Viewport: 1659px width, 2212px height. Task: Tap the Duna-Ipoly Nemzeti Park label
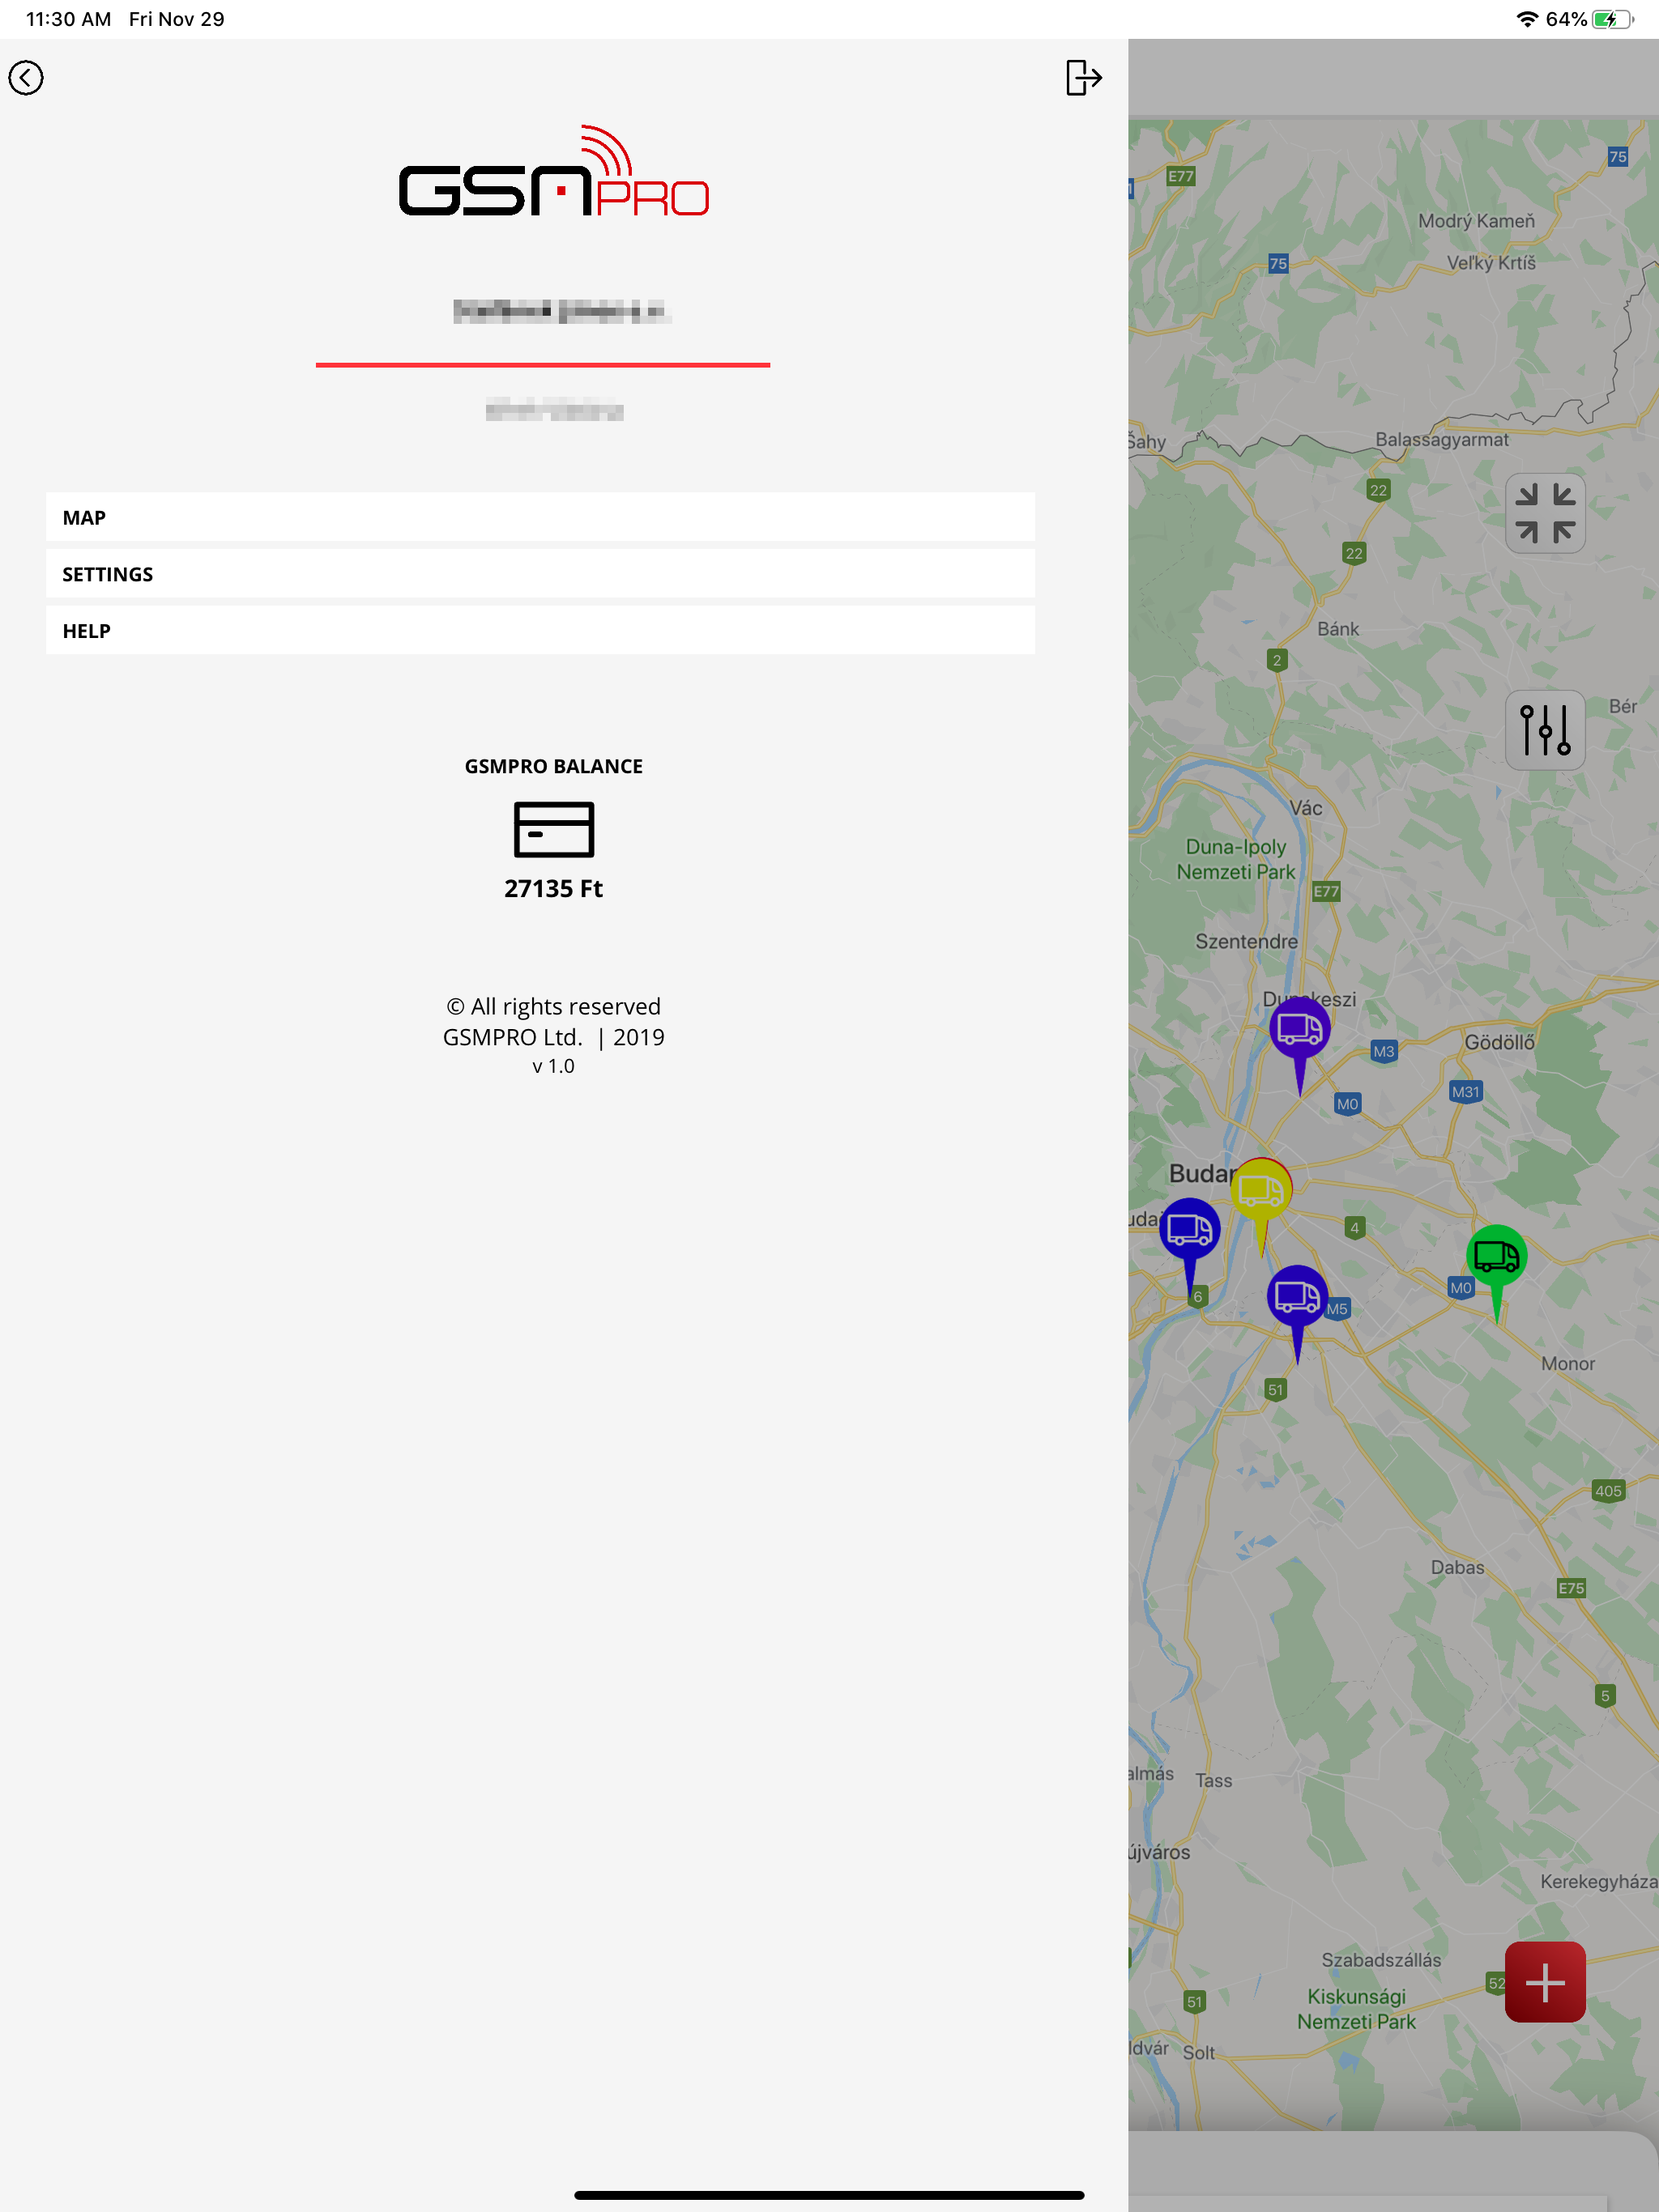click(1236, 859)
